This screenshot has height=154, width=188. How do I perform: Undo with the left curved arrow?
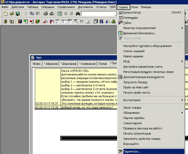(x=66, y=14)
